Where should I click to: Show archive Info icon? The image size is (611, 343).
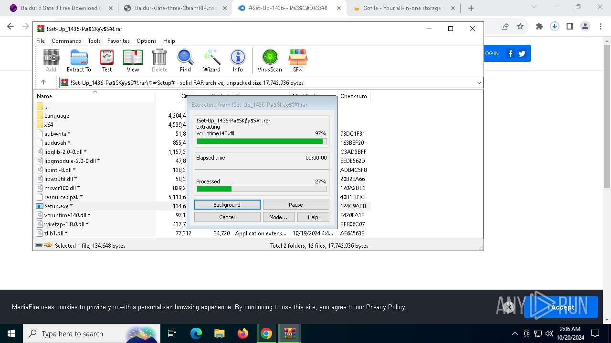(238, 61)
